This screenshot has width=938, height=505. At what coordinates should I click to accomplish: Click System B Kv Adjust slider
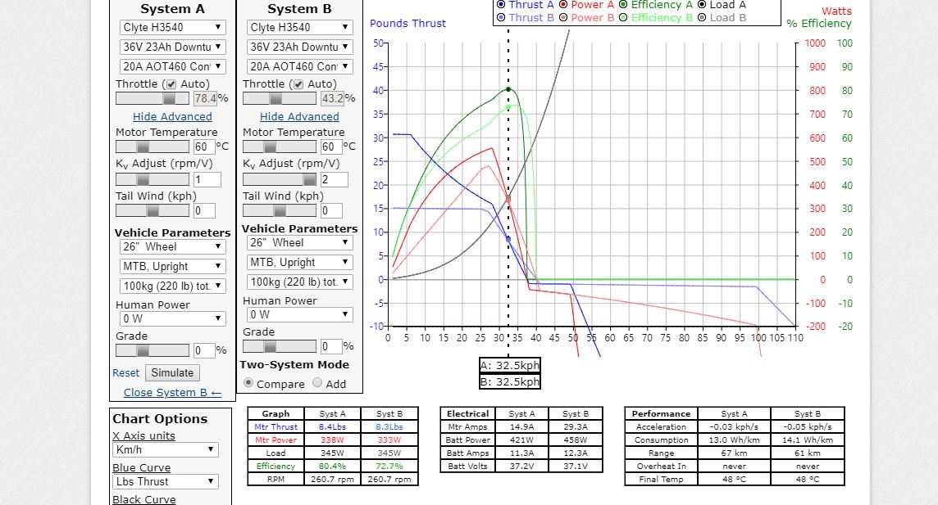(x=279, y=179)
